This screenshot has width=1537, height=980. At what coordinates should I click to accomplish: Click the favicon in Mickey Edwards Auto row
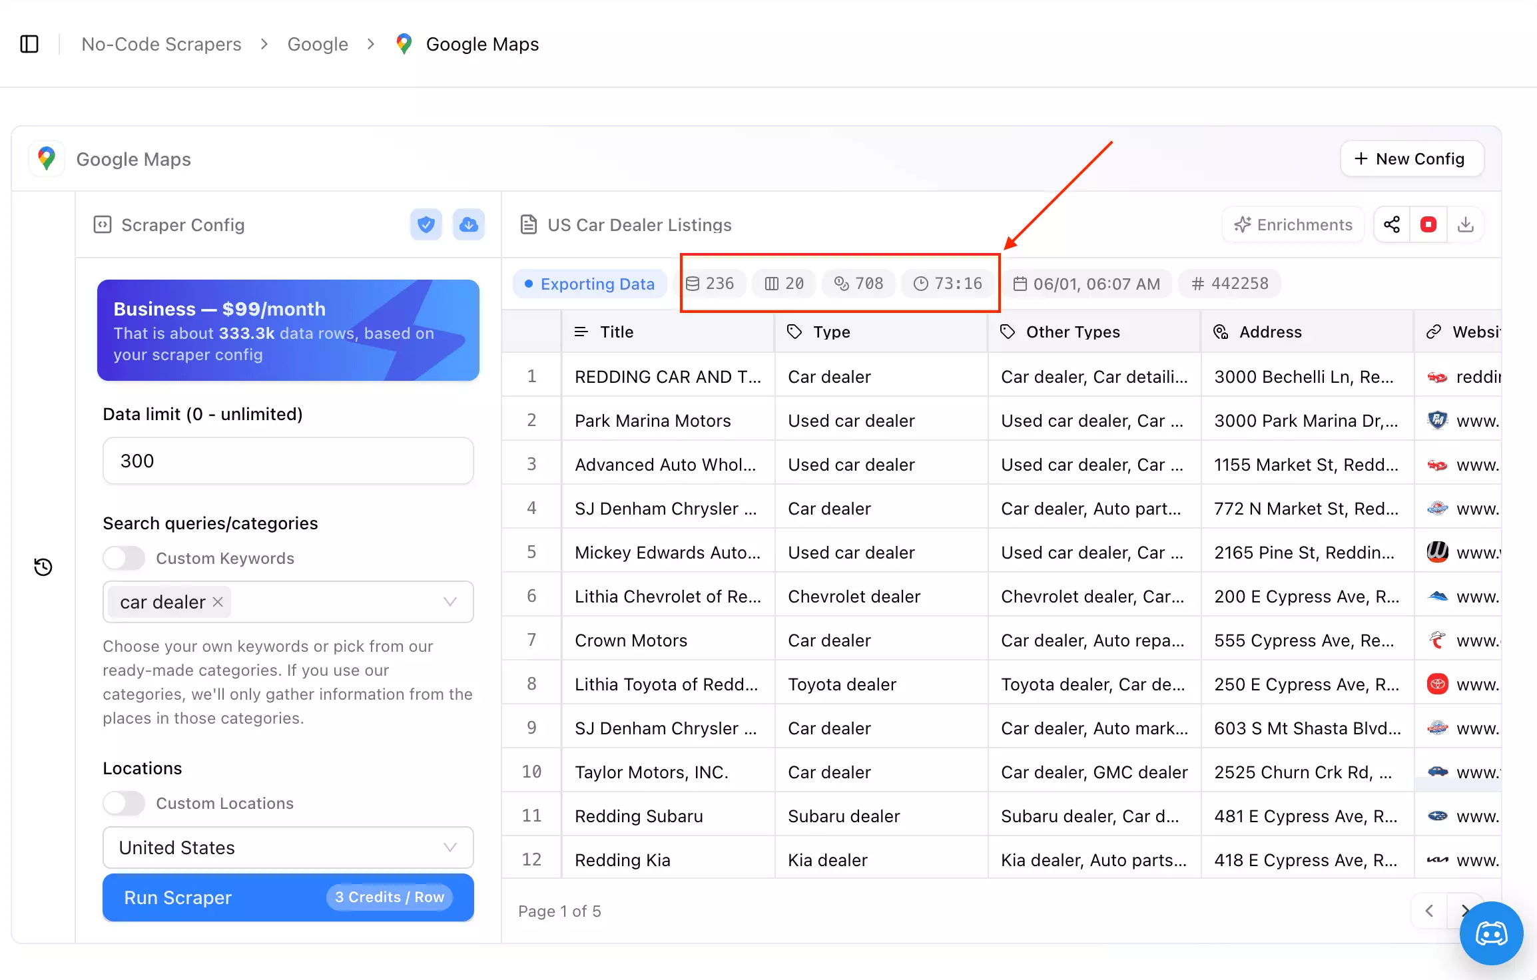click(x=1438, y=552)
